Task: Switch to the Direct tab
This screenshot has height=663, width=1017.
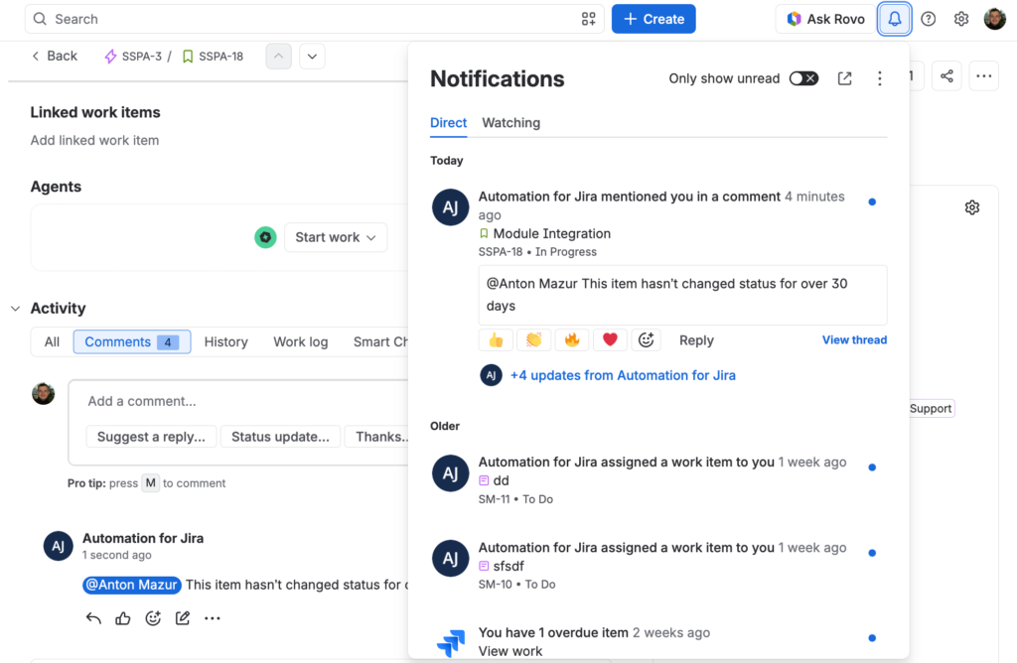Action: 448,122
